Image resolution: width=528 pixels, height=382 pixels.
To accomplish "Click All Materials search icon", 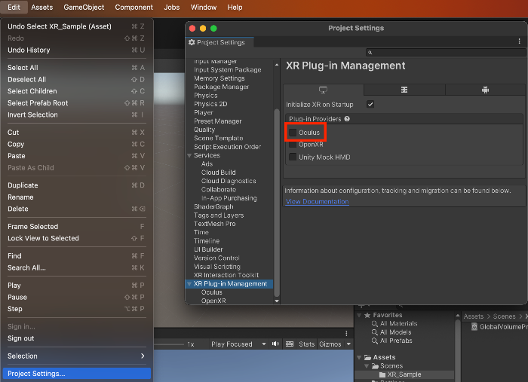I will click(374, 323).
